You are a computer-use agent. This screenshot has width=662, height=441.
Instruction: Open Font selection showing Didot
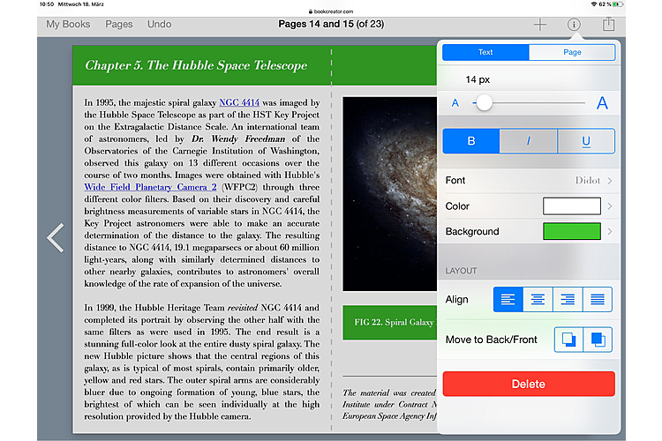529,181
